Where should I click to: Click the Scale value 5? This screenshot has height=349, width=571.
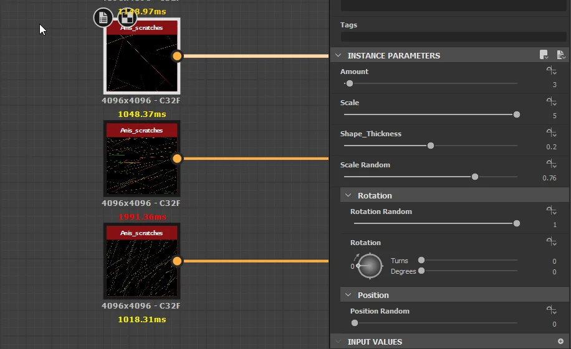(x=554, y=116)
